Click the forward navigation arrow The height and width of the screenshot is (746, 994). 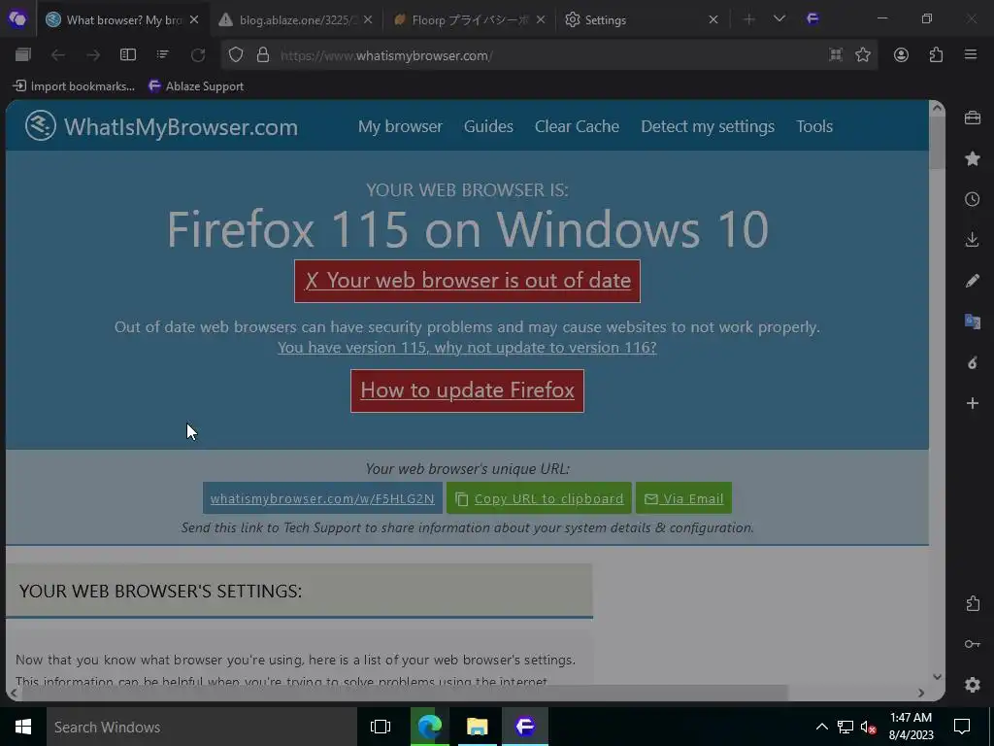pyautogui.click(x=93, y=55)
